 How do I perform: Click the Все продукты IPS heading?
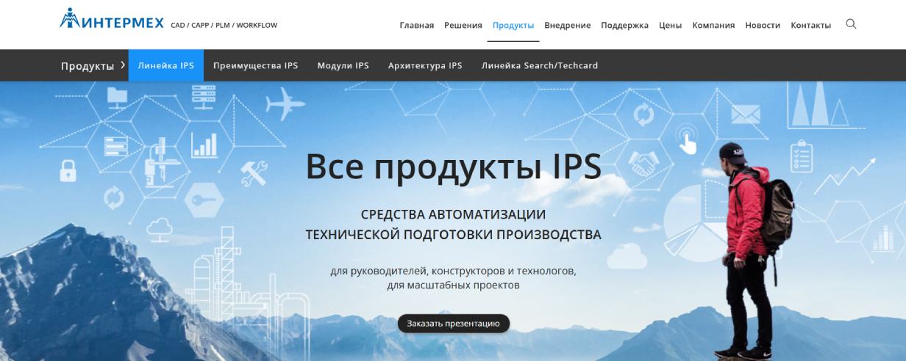coord(453,167)
